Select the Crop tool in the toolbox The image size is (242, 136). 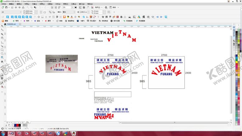2,34
